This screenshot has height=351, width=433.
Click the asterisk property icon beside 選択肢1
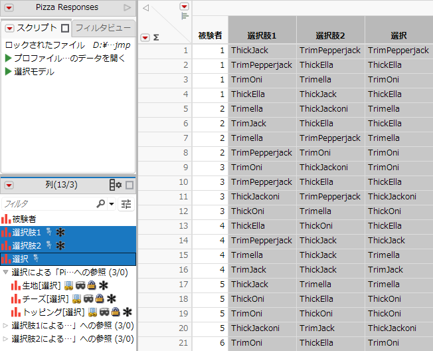coord(60,232)
